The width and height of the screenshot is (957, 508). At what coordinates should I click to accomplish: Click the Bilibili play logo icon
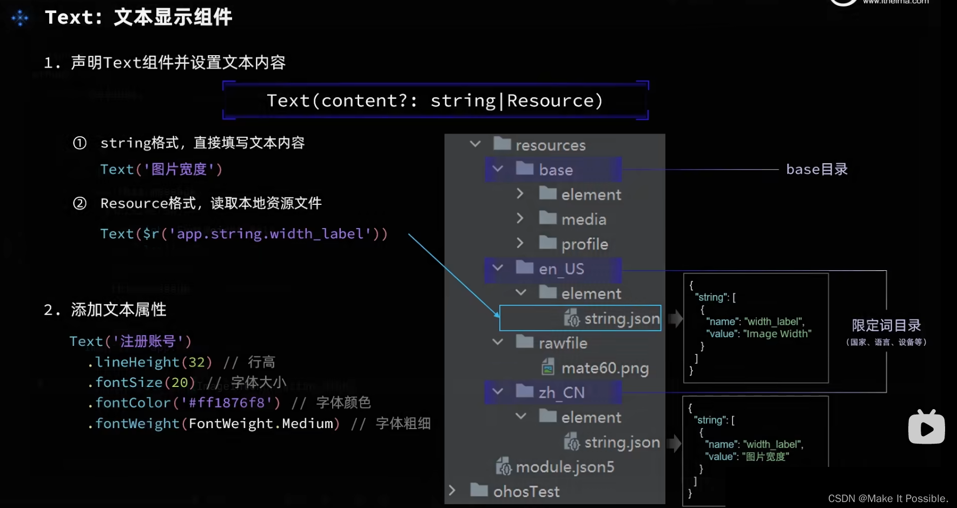pos(926,427)
